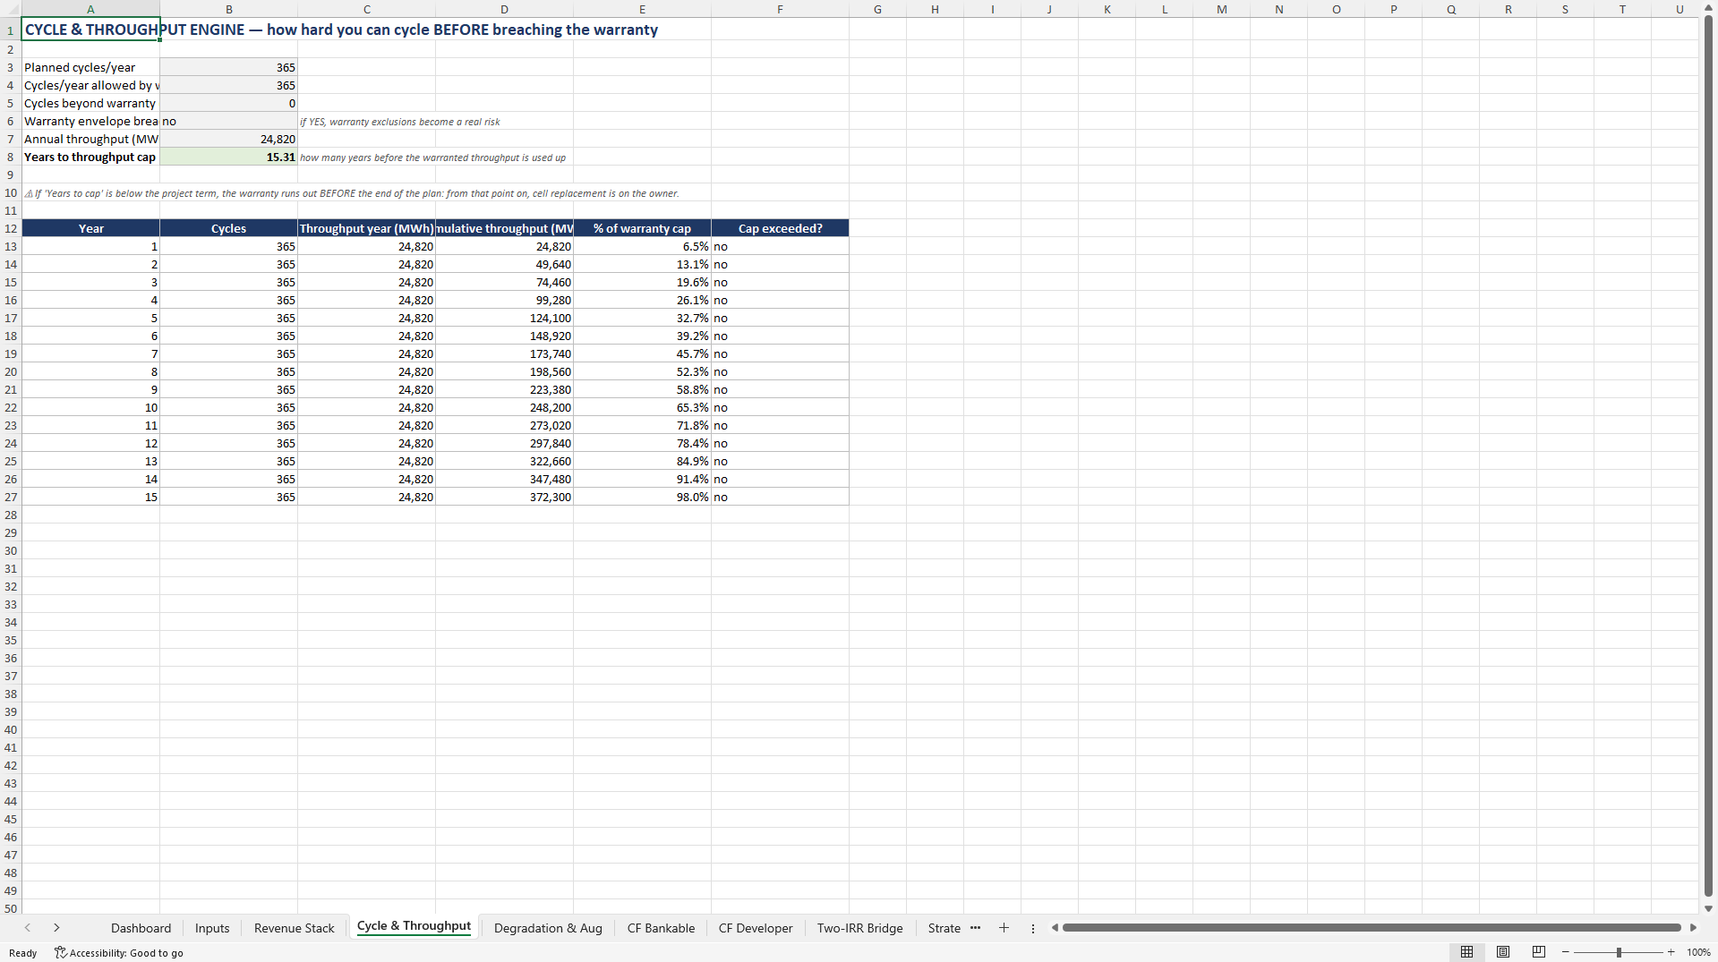The image size is (1718, 962).
Task: Open the Revenue Stack sheet
Action: tap(294, 928)
